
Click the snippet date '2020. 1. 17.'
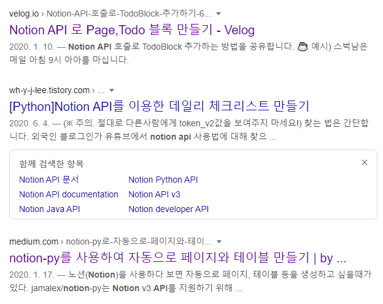coord(32,275)
